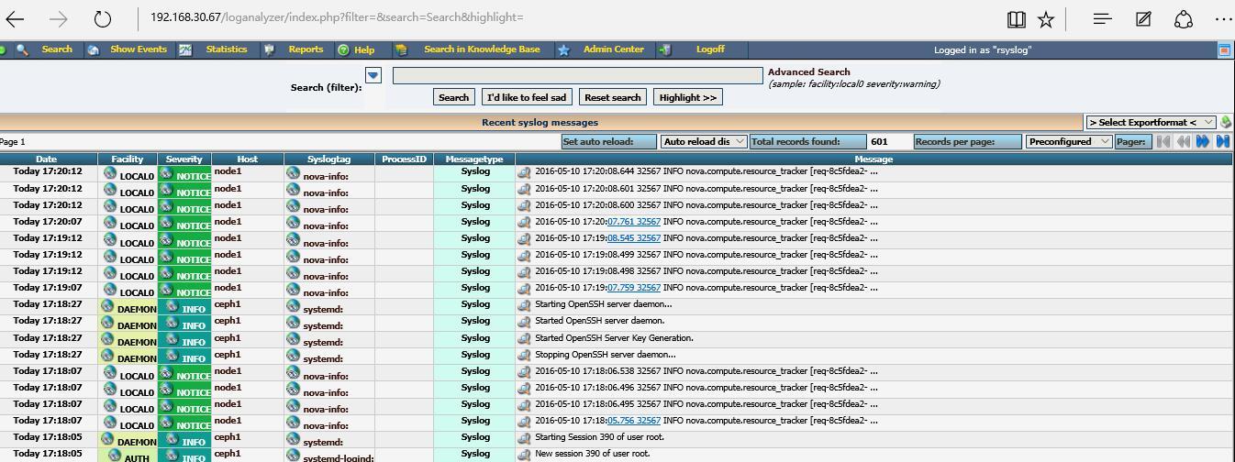Open the Show Events menu item
Image resolution: width=1235 pixels, height=462 pixels.
click(139, 49)
